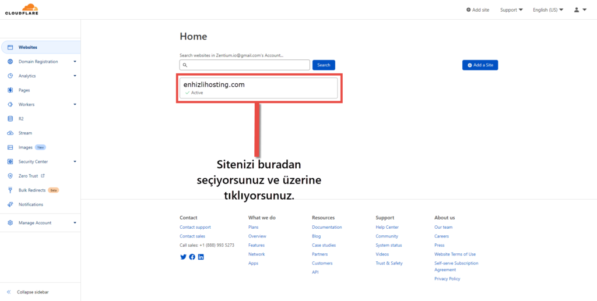Focus the search websites input field
597x301 pixels.
click(245, 65)
